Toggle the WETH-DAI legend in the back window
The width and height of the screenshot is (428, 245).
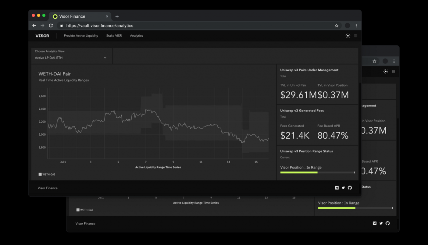(x=85, y=210)
